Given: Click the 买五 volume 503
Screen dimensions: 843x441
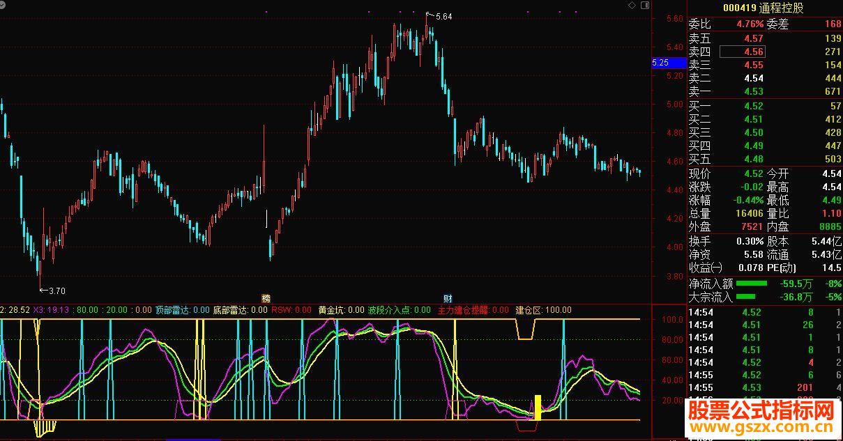Looking at the screenshot, I should [x=833, y=160].
